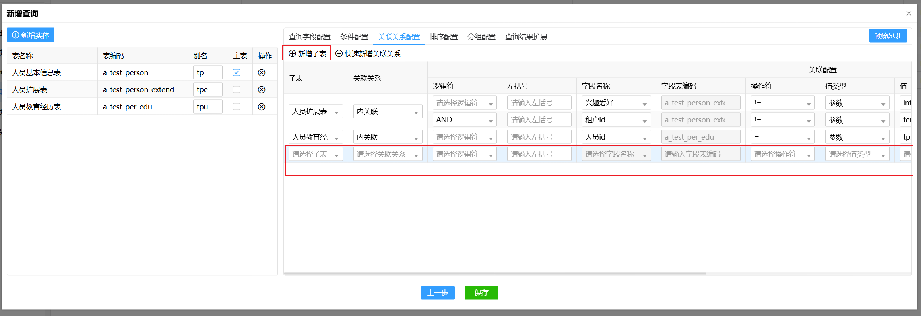The height and width of the screenshot is (316, 921).
Task: Click the green 保存 button
Action: point(481,293)
